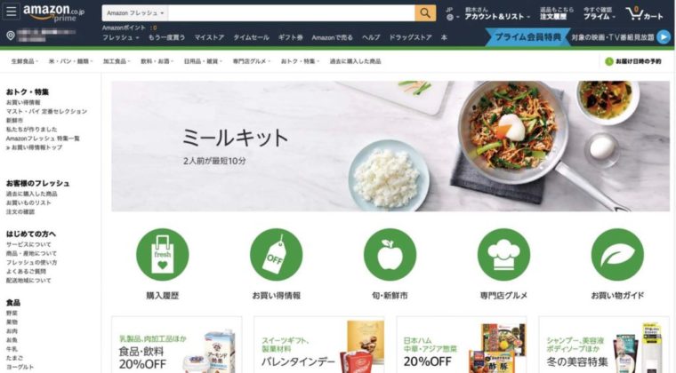
Task: Click the お届け日時の予約 button
Action: tap(633, 61)
